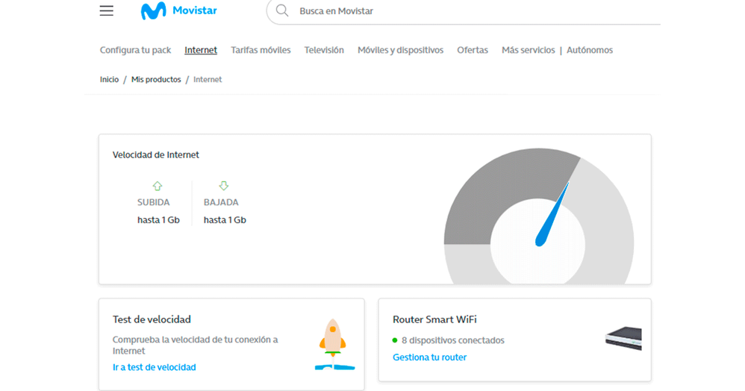Click Comprueba la velocidad description text
745x391 pixels.
(196, 345)
